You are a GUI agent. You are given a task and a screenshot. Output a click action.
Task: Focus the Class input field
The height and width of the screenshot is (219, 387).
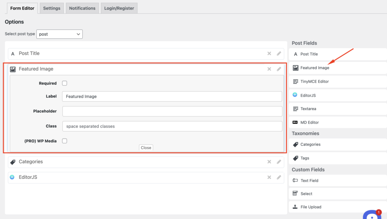coord(172,126)
